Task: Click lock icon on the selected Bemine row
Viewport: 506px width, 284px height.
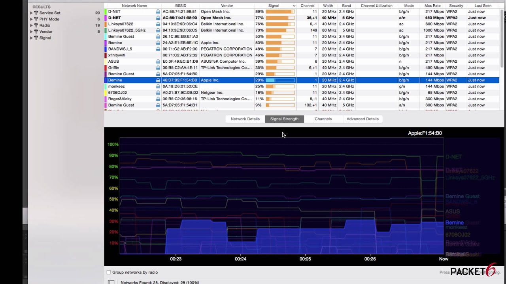Action: (158, 80)
